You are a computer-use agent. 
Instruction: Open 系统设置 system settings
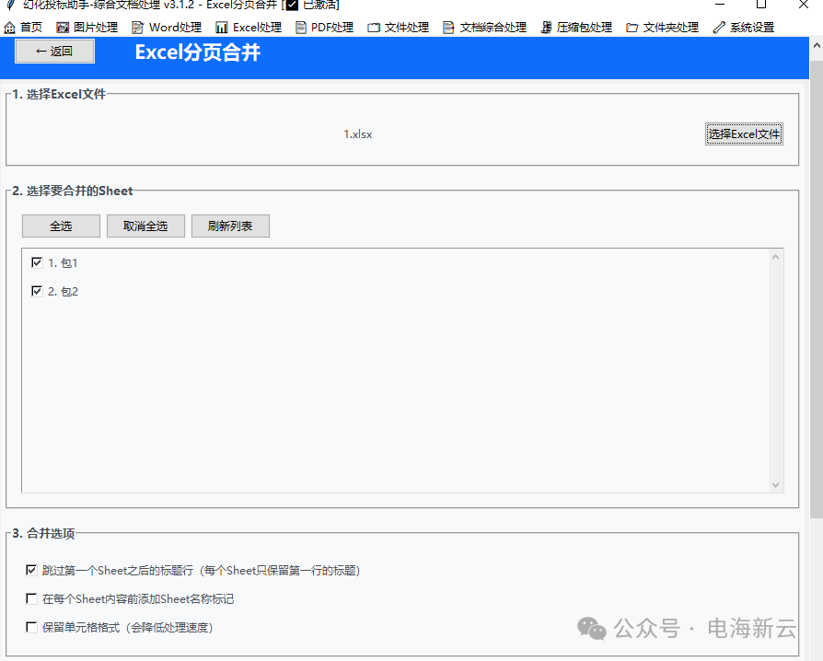748,27
